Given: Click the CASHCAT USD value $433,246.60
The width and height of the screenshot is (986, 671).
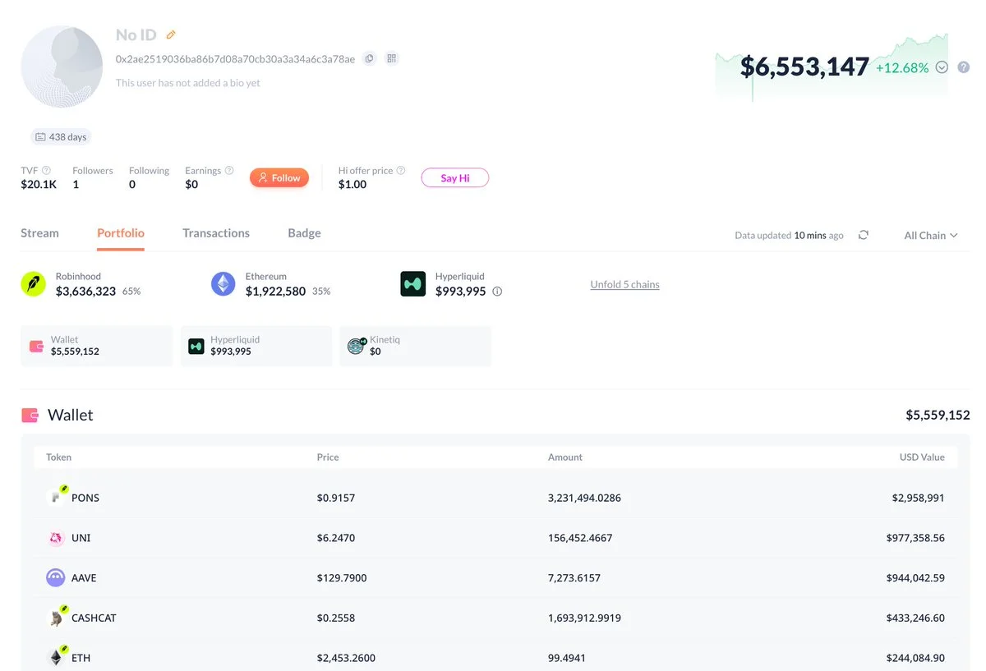Looking at the screenshot, I should (x=915, y=618).
